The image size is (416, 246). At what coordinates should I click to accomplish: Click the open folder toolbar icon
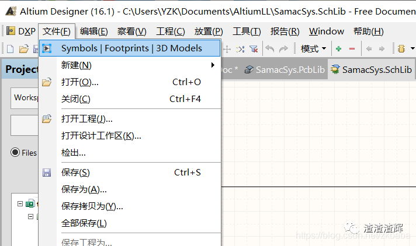coord(23,49)
